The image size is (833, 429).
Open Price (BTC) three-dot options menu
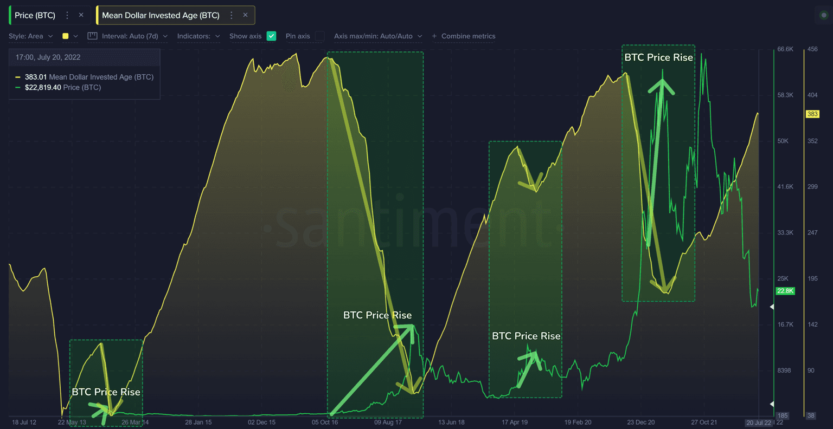point(67,15)
